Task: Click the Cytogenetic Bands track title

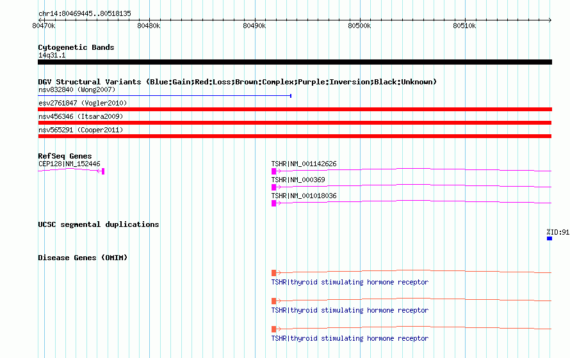Action: pos(76,47)
